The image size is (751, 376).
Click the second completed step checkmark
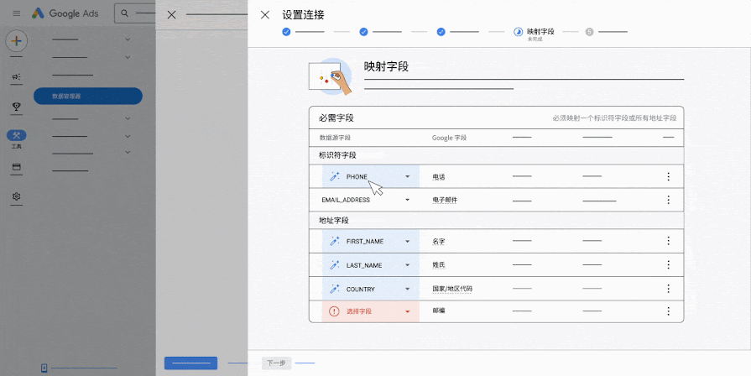(x=363, y=32)
